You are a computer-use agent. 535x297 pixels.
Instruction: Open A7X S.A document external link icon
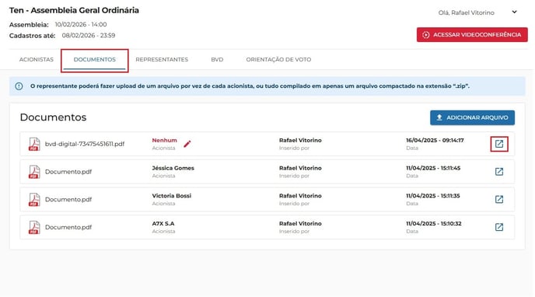(499, 227)
